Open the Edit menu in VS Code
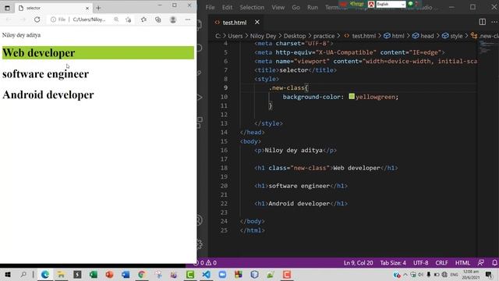499x281 pixels. coord(227,7)
